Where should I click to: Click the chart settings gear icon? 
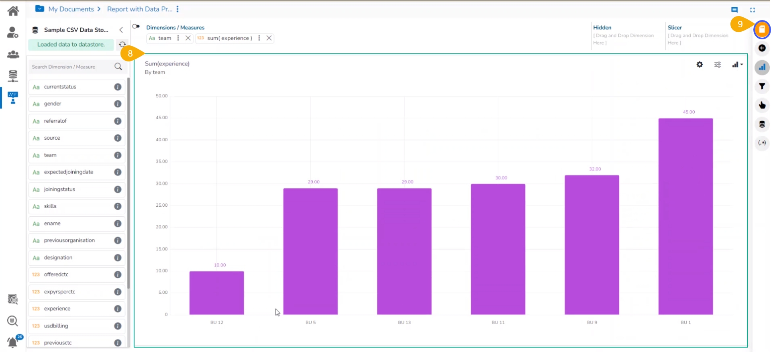(x=700, y=65)
